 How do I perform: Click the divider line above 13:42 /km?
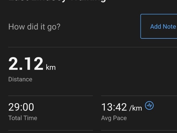click(x=139, y=96)
